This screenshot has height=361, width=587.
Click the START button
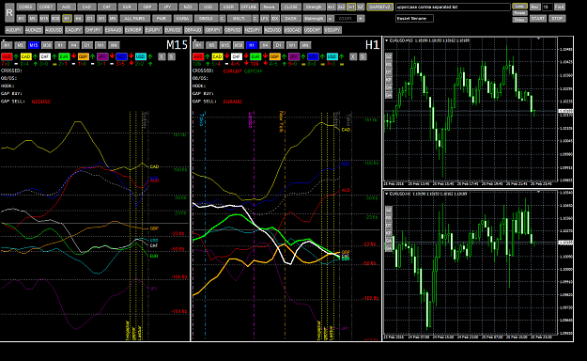tap(538, 19)
